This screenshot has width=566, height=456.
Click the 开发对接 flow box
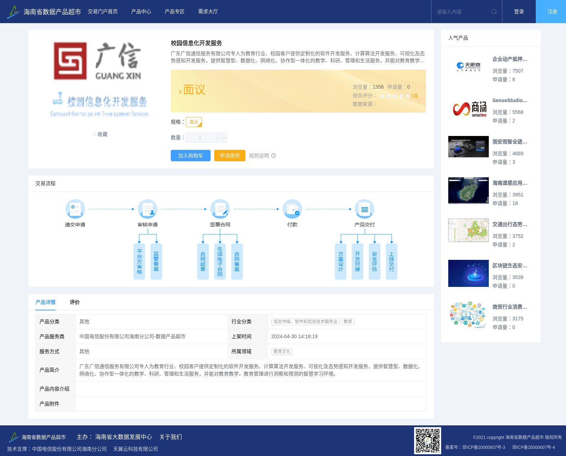pyautogui.click(x=358, y=262)
